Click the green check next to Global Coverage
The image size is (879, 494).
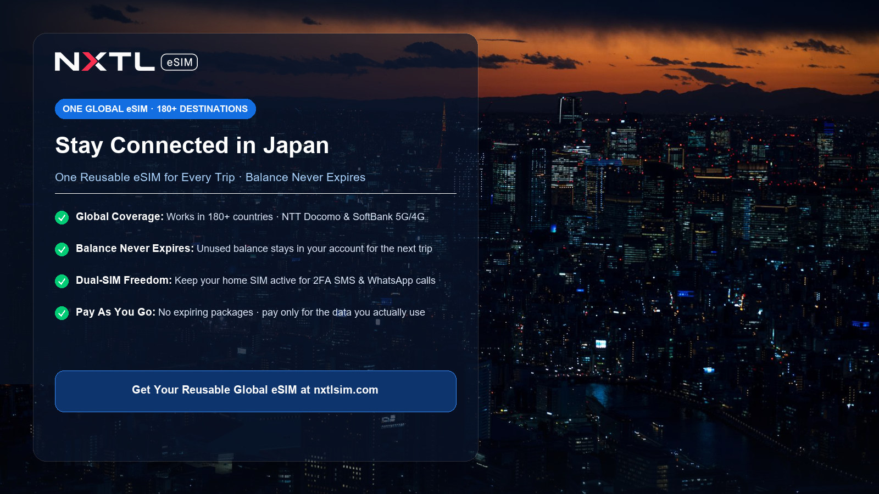coord(62,217)
